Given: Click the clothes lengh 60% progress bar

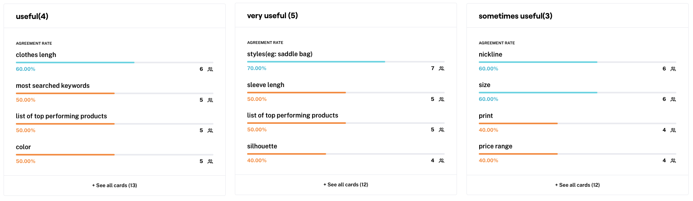Looking at the screenshot, I should pos(115,63).
